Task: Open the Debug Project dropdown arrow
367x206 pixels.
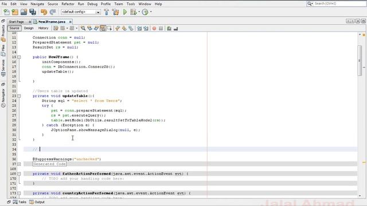Action: [139, 11]
